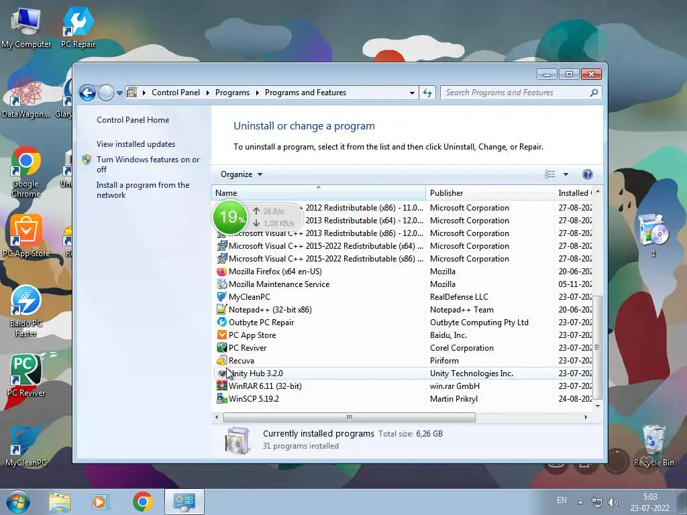This screenshot has width=687, height=515.
Task: Open the Organize menu
Action: pos(242,174)
